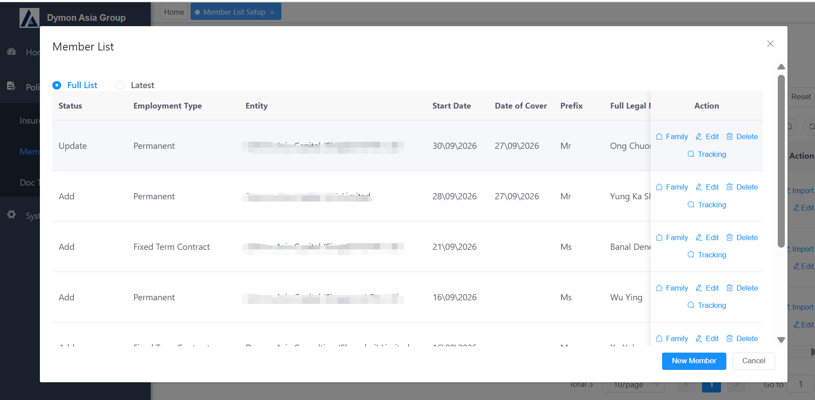Open Family for Ong Chuon row
The width and height of the screenshot is (815, 400).
(x=672, y=136)
